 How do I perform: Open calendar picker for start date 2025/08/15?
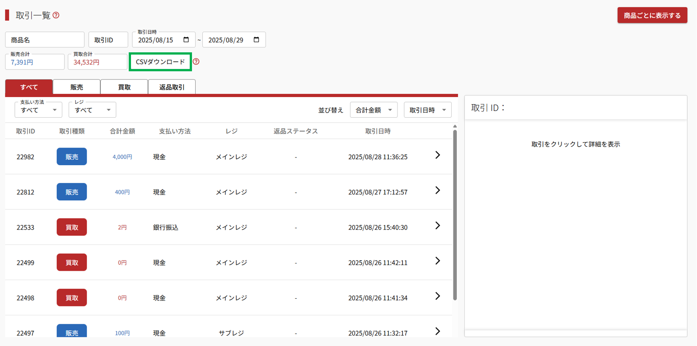coord(186,40)
